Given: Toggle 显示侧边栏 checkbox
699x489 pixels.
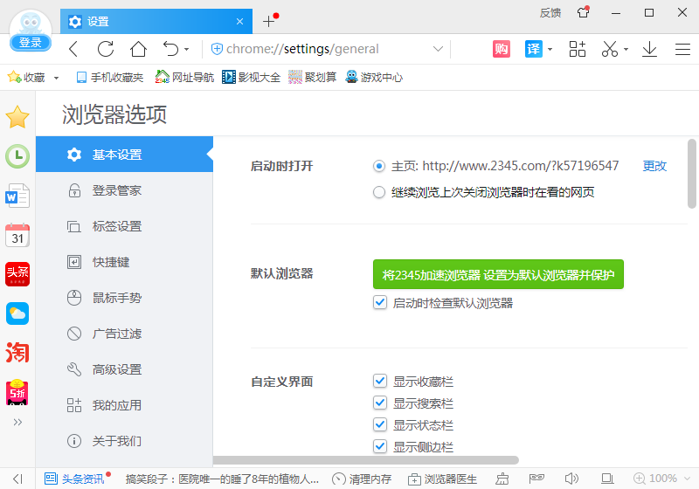Looking at the screenshot, I should (380, 446).
